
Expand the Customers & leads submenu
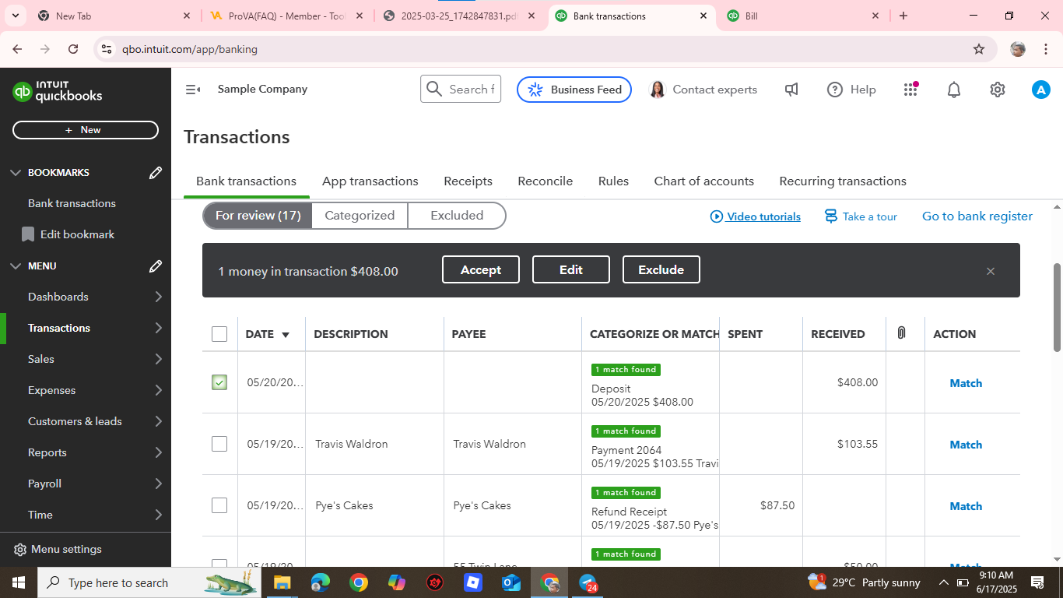[x=159, y=421]
